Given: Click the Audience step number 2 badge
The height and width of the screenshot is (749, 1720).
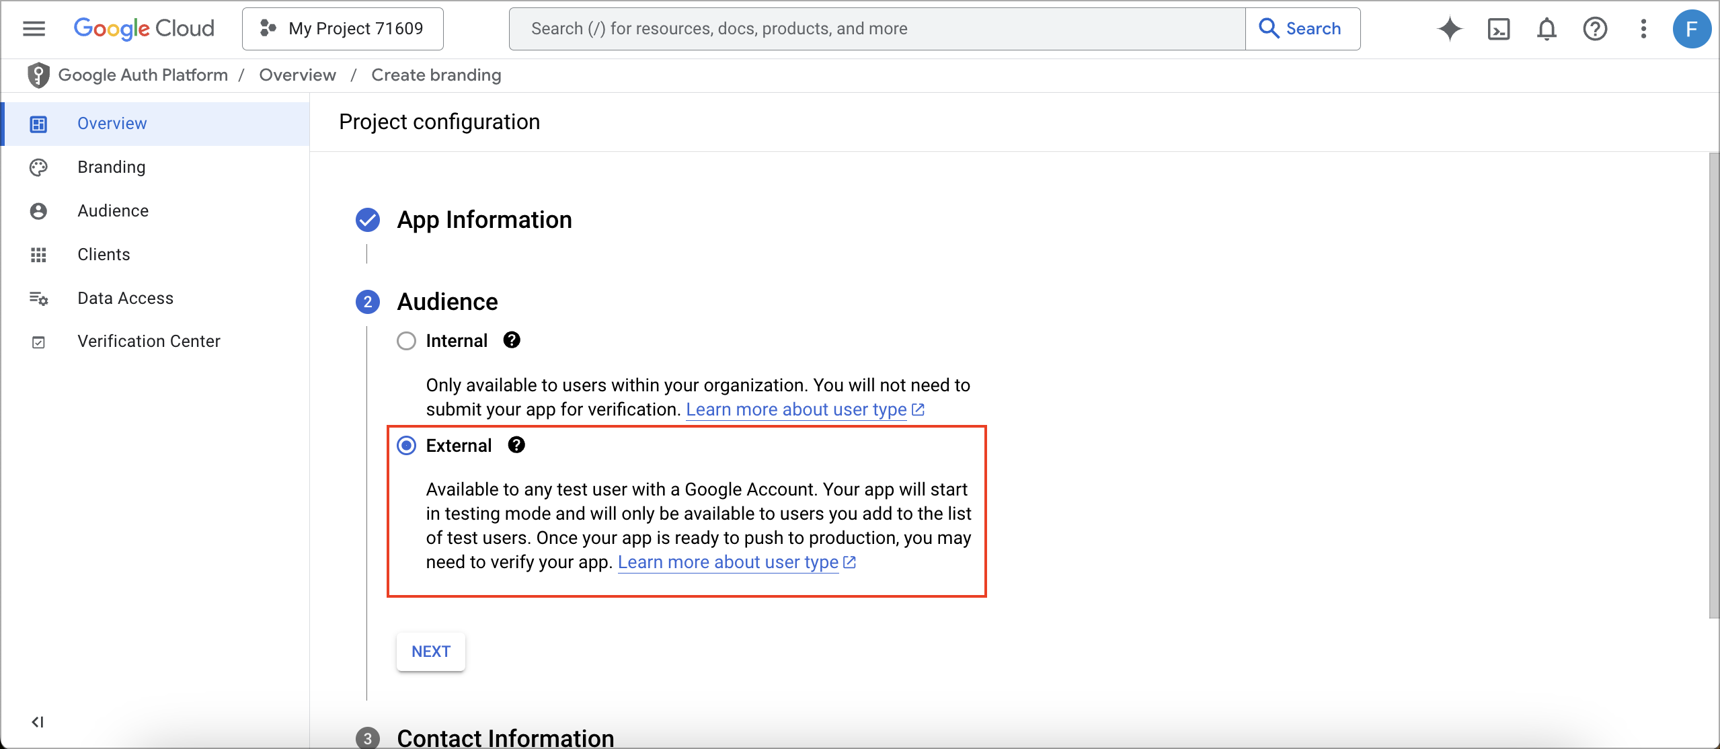Looking at the screenshot, I should point(367,302).
